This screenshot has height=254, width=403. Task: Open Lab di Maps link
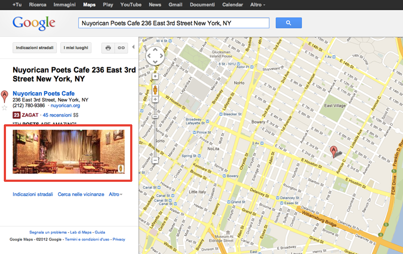pos(81,232)
